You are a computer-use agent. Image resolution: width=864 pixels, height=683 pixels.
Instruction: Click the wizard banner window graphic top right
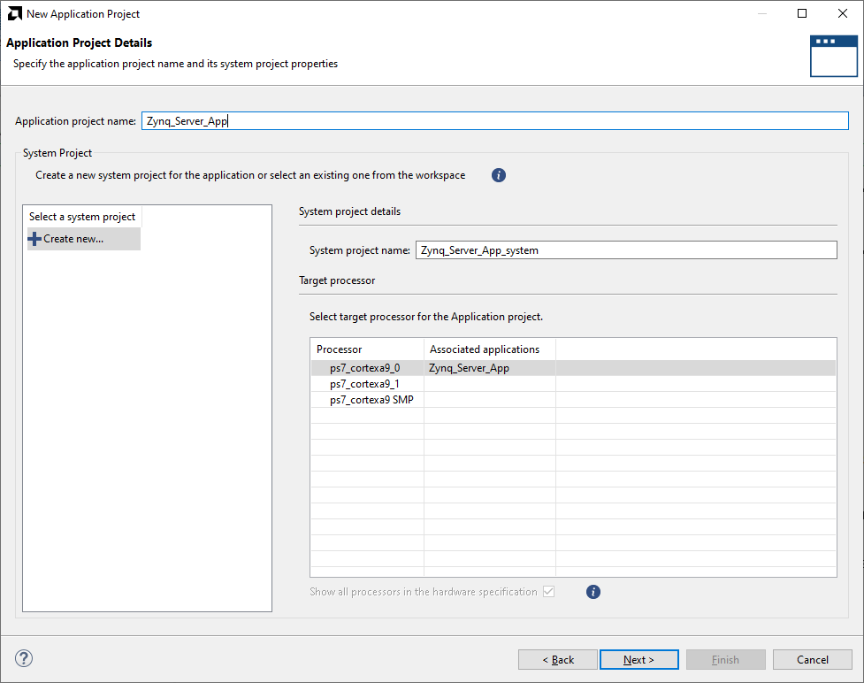click(x=833, y=55)
